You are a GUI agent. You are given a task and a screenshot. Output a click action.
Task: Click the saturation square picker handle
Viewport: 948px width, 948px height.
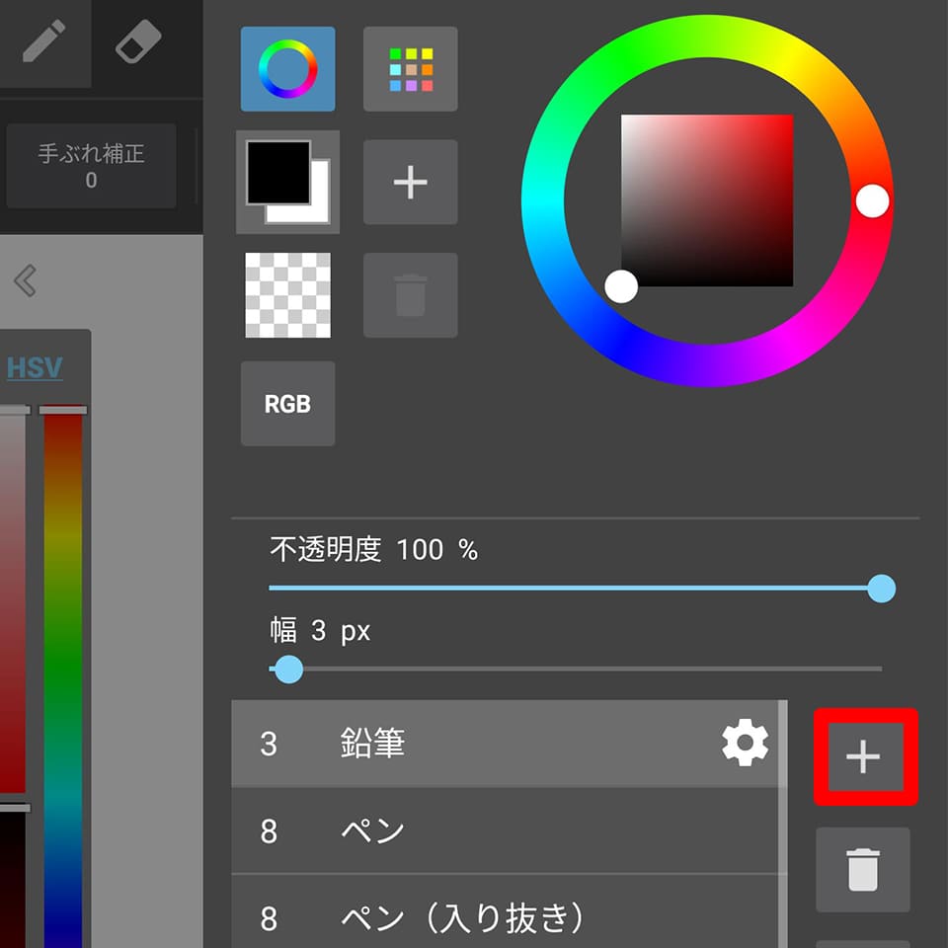pos(621,286)
